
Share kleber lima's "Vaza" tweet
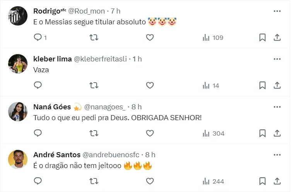point(277,85)
